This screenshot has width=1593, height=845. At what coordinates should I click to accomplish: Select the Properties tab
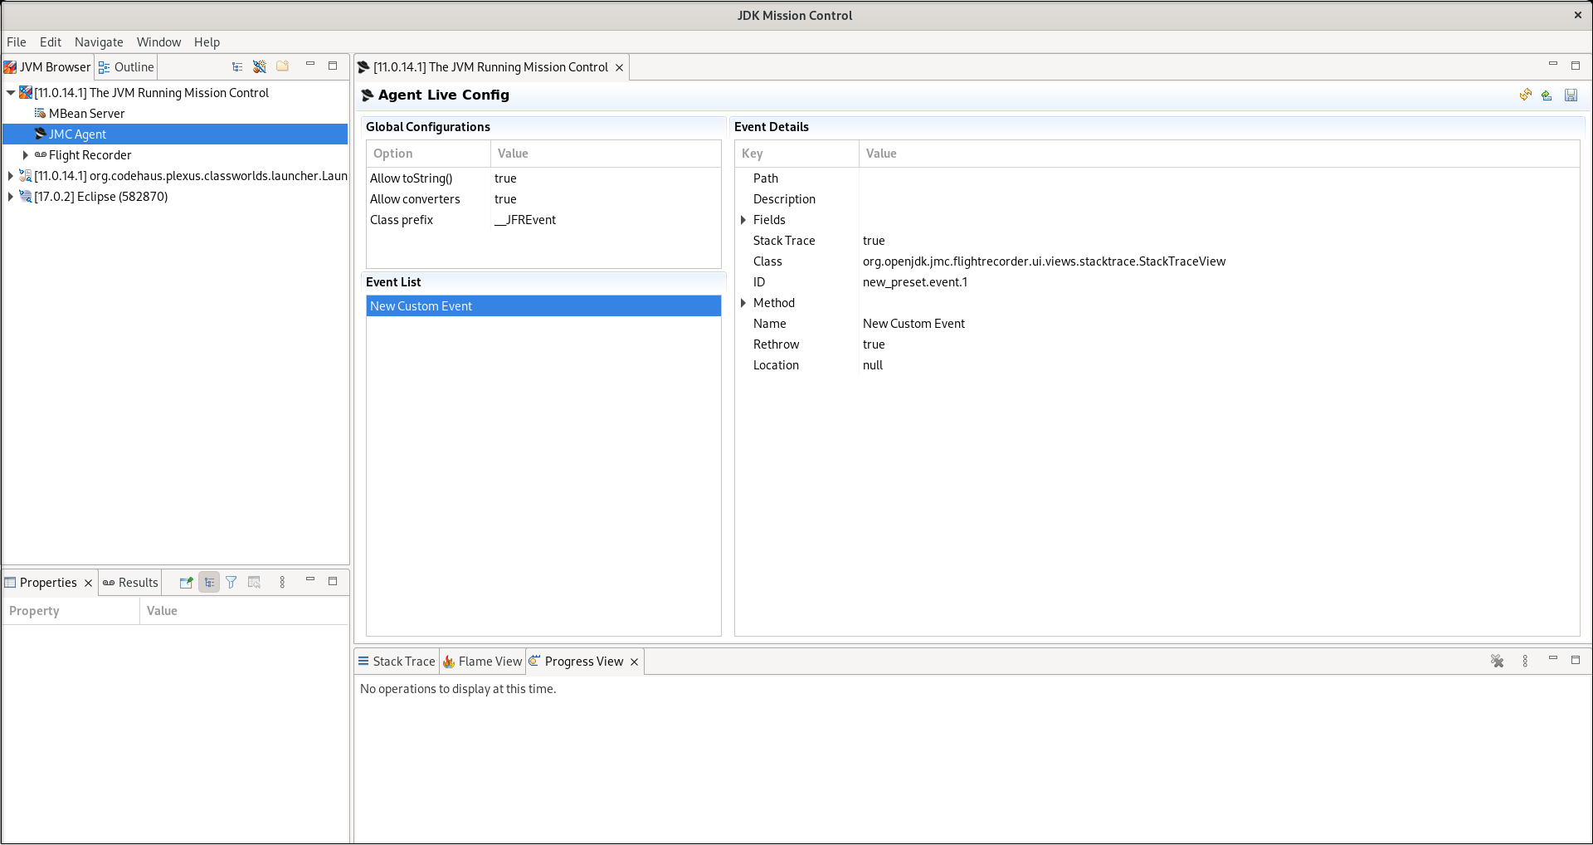click(47, 583)
